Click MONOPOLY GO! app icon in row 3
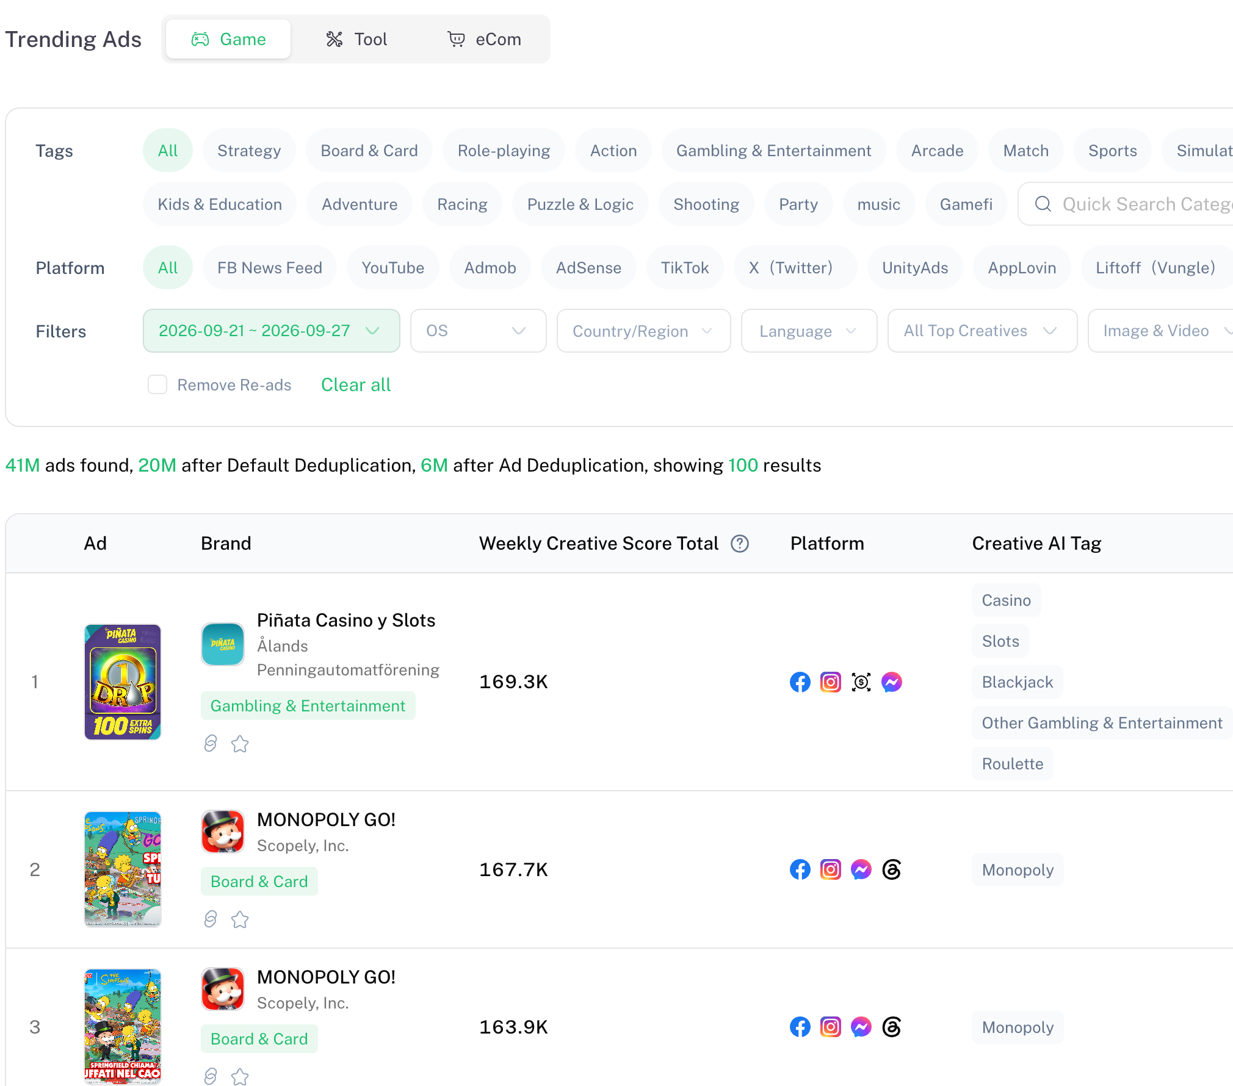The height and width of the screenshot is (1086, 1233). [x=223, y=988]
